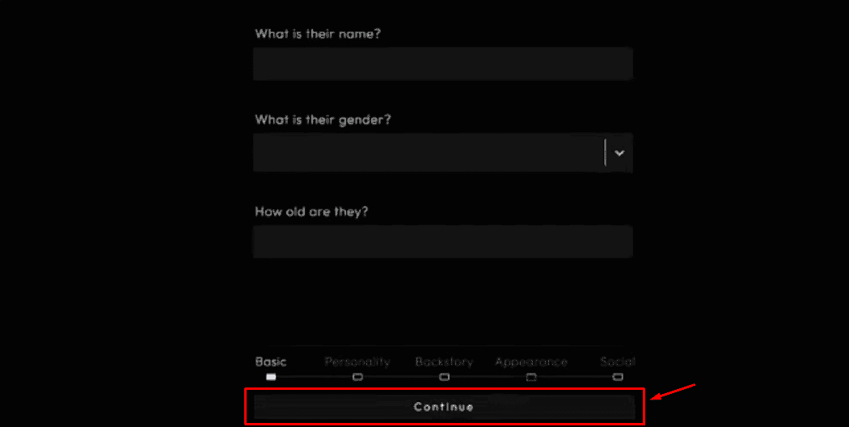
Task: Open the Appearance step label
Action: click(531, 362)
